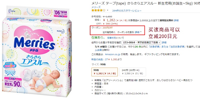Click the product title text
Screen dimensions: 200x100
146,3
